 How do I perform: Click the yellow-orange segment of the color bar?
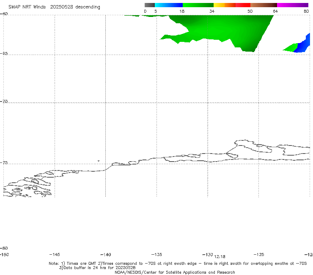click(x=225, y=5)
